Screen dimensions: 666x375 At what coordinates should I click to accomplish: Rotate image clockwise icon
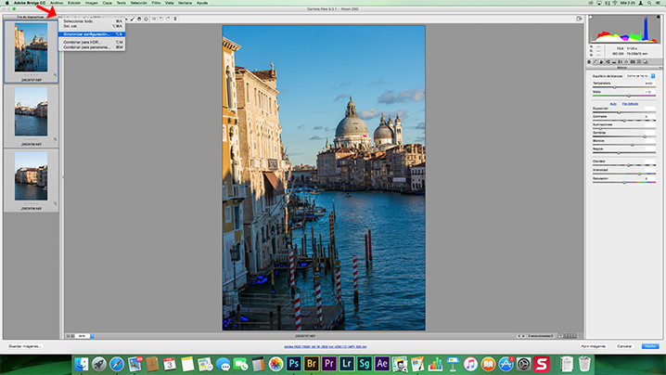pos(168,19)
